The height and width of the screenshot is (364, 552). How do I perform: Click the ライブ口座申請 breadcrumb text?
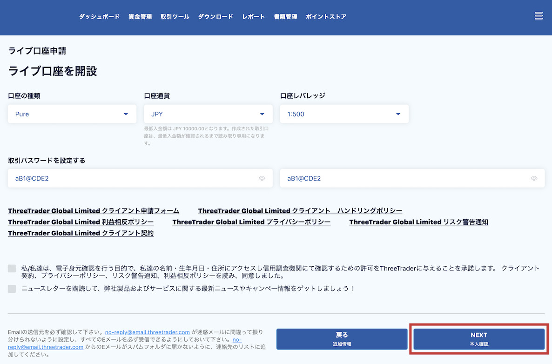click(x=37, y=51)
